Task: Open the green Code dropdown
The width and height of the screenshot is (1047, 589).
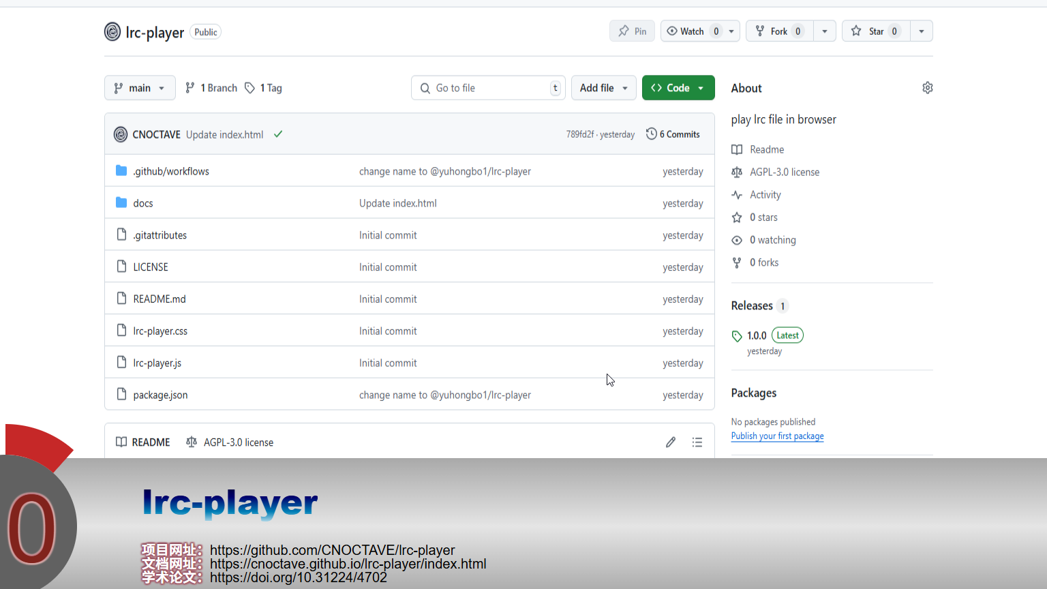Action: (678, 88)
